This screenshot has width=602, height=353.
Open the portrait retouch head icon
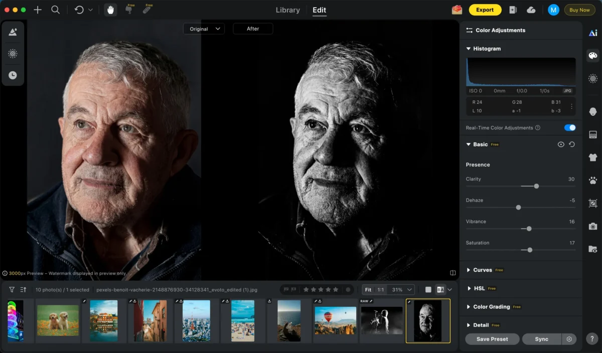(593, 111)
